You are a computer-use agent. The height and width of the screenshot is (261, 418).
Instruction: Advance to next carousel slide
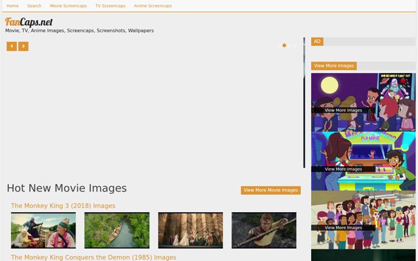coord(23,46)
